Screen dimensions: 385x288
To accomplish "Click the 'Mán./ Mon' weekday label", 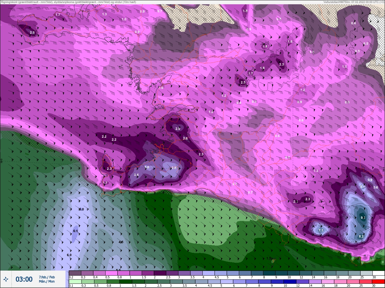I will (47, 281).
